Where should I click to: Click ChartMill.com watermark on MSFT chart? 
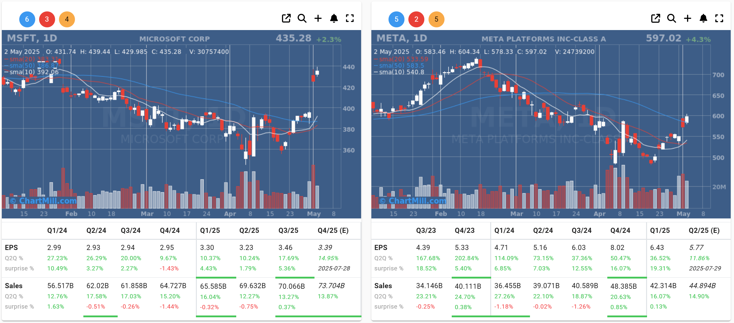click(44, 201)
